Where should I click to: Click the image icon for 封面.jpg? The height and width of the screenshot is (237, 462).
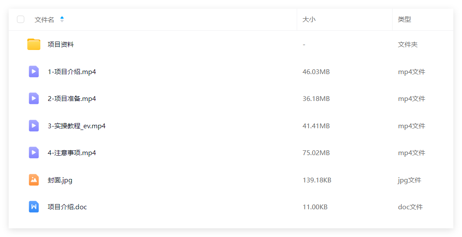pos(33,180)
